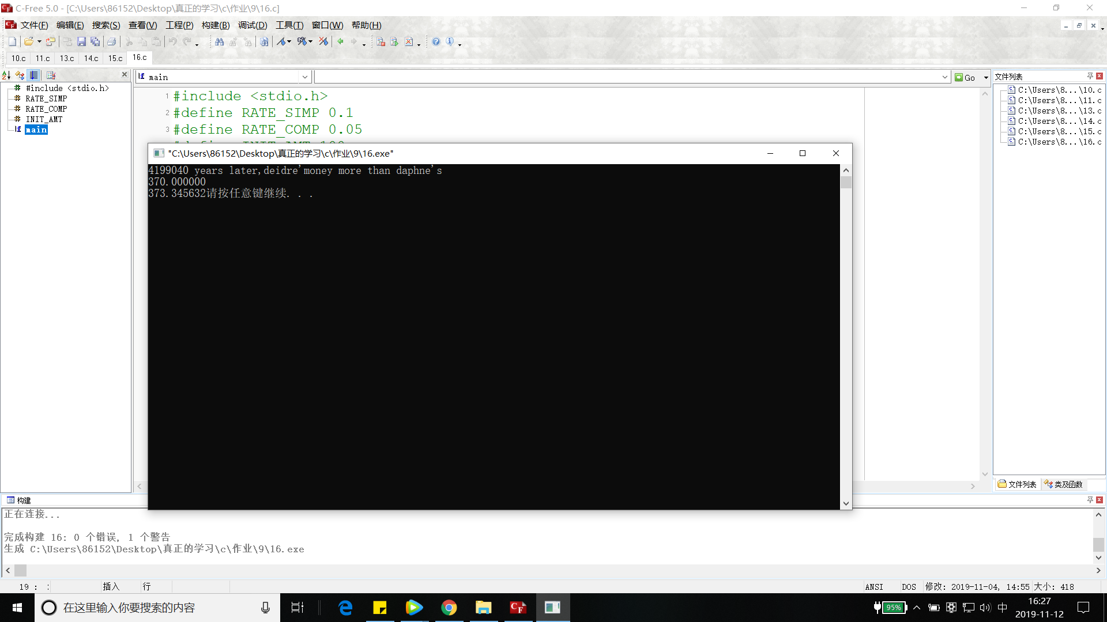Click the New file toolbar icon
Screen dimensions: 1107x622
click(12, 41)
